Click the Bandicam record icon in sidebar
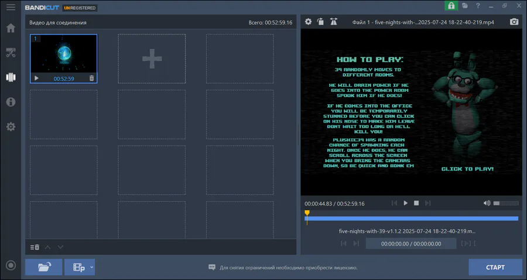The height and width of the screenshot is (280, 527). (11, 265)
